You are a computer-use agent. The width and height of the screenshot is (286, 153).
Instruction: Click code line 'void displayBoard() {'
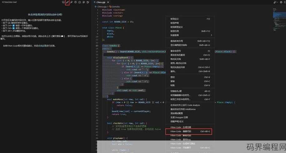[120, 58]
